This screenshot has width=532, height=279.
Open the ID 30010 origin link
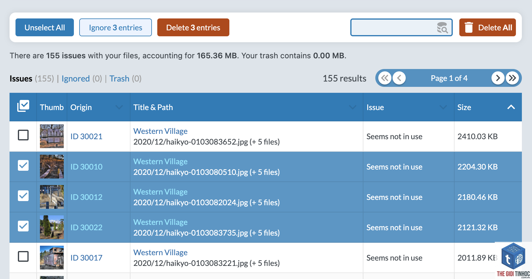[86, 167]
